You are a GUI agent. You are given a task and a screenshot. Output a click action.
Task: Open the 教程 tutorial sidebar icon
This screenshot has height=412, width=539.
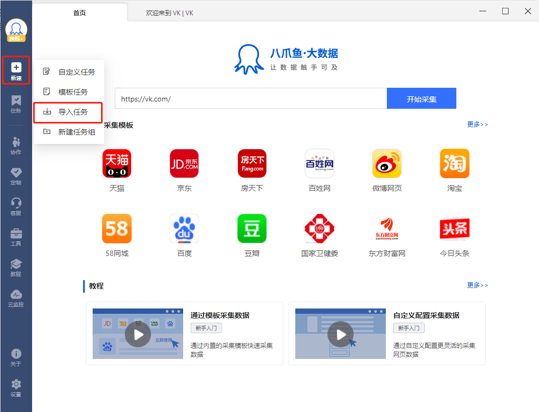(16, 268)
